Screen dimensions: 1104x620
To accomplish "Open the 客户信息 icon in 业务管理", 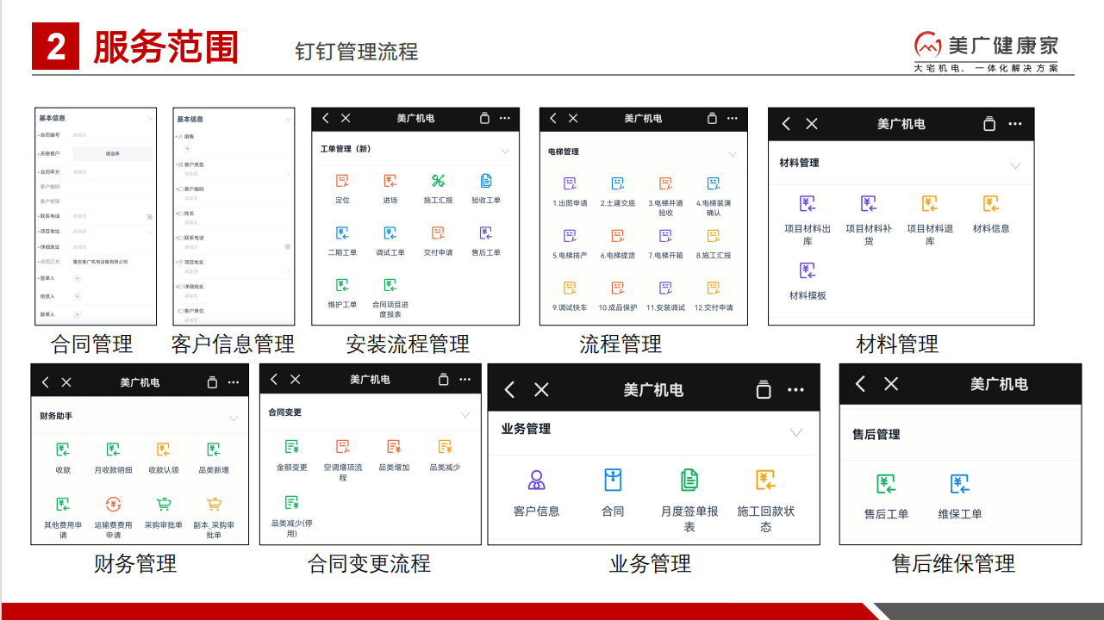I will [x=537, y=480].
